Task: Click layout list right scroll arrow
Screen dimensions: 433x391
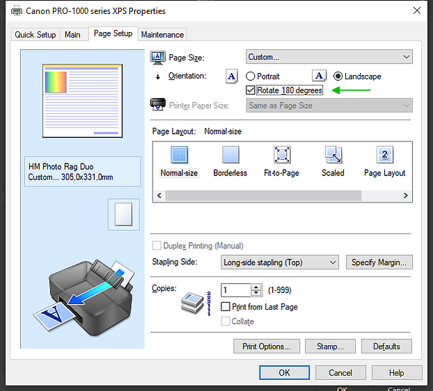Action: pyautogui.click(x=406, y=195)
